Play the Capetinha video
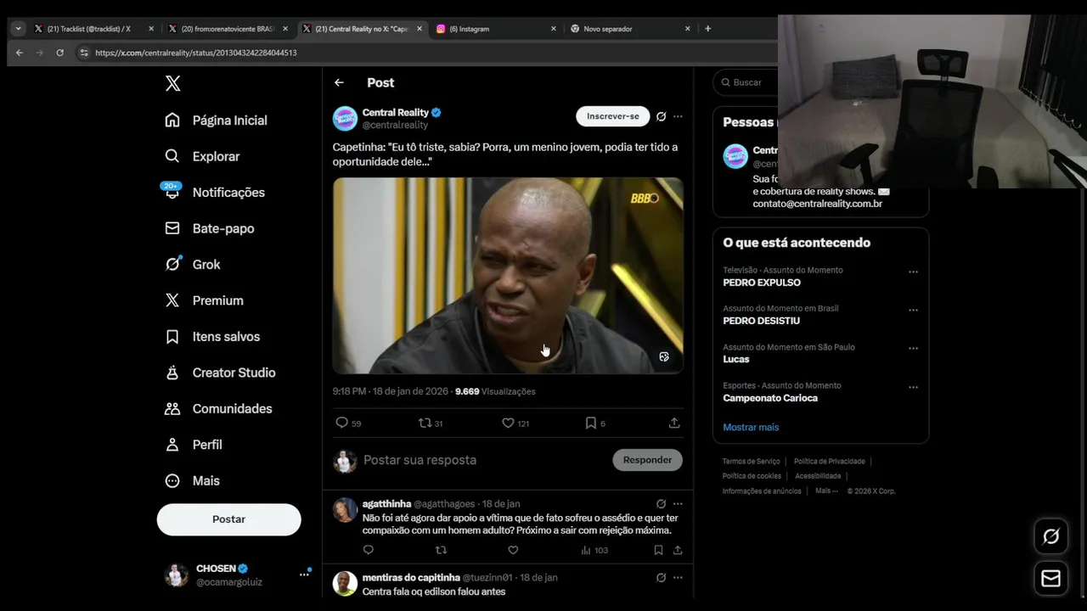The image size is (1087, 611). click(508, 276)
